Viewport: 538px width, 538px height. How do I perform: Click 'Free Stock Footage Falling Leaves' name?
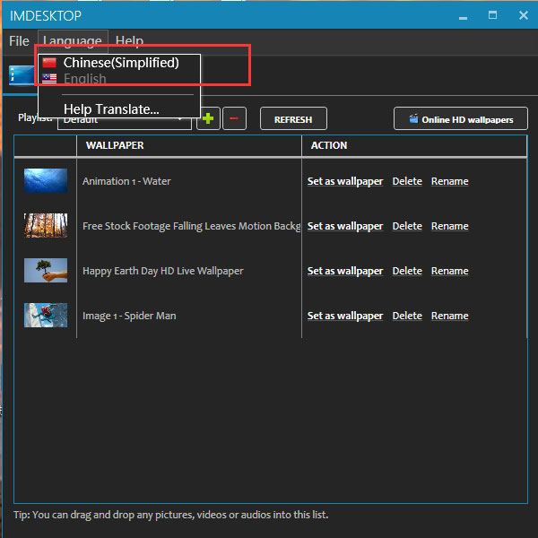tap(192, 226)
